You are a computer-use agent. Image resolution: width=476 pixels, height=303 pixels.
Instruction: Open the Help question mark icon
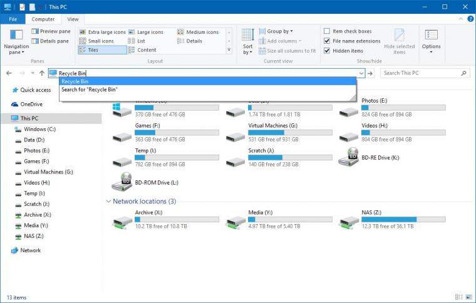click(x=470, y=19)
